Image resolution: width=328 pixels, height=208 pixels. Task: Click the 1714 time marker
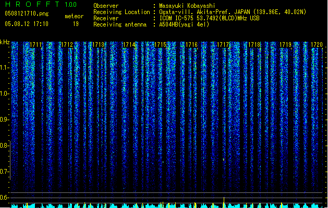coord(129,45)
